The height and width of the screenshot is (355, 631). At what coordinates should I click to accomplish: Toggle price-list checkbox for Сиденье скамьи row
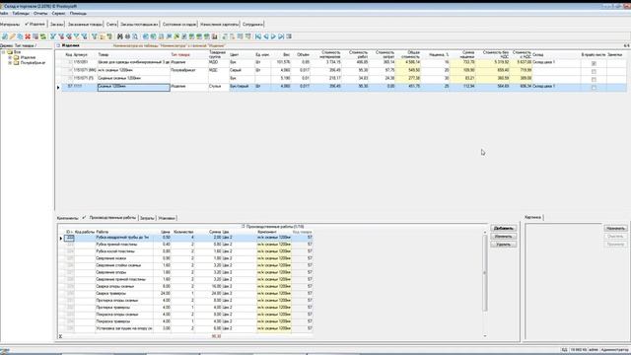point(594,79)
